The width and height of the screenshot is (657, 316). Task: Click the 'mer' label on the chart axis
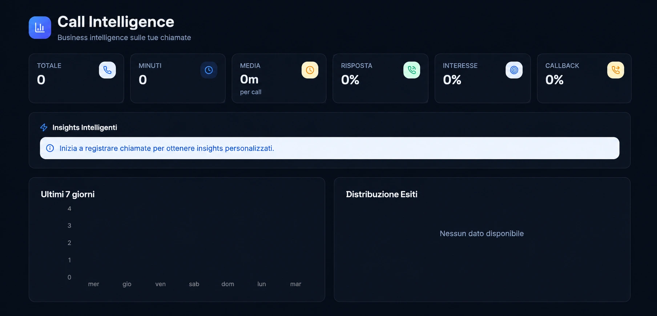[94, 284]
